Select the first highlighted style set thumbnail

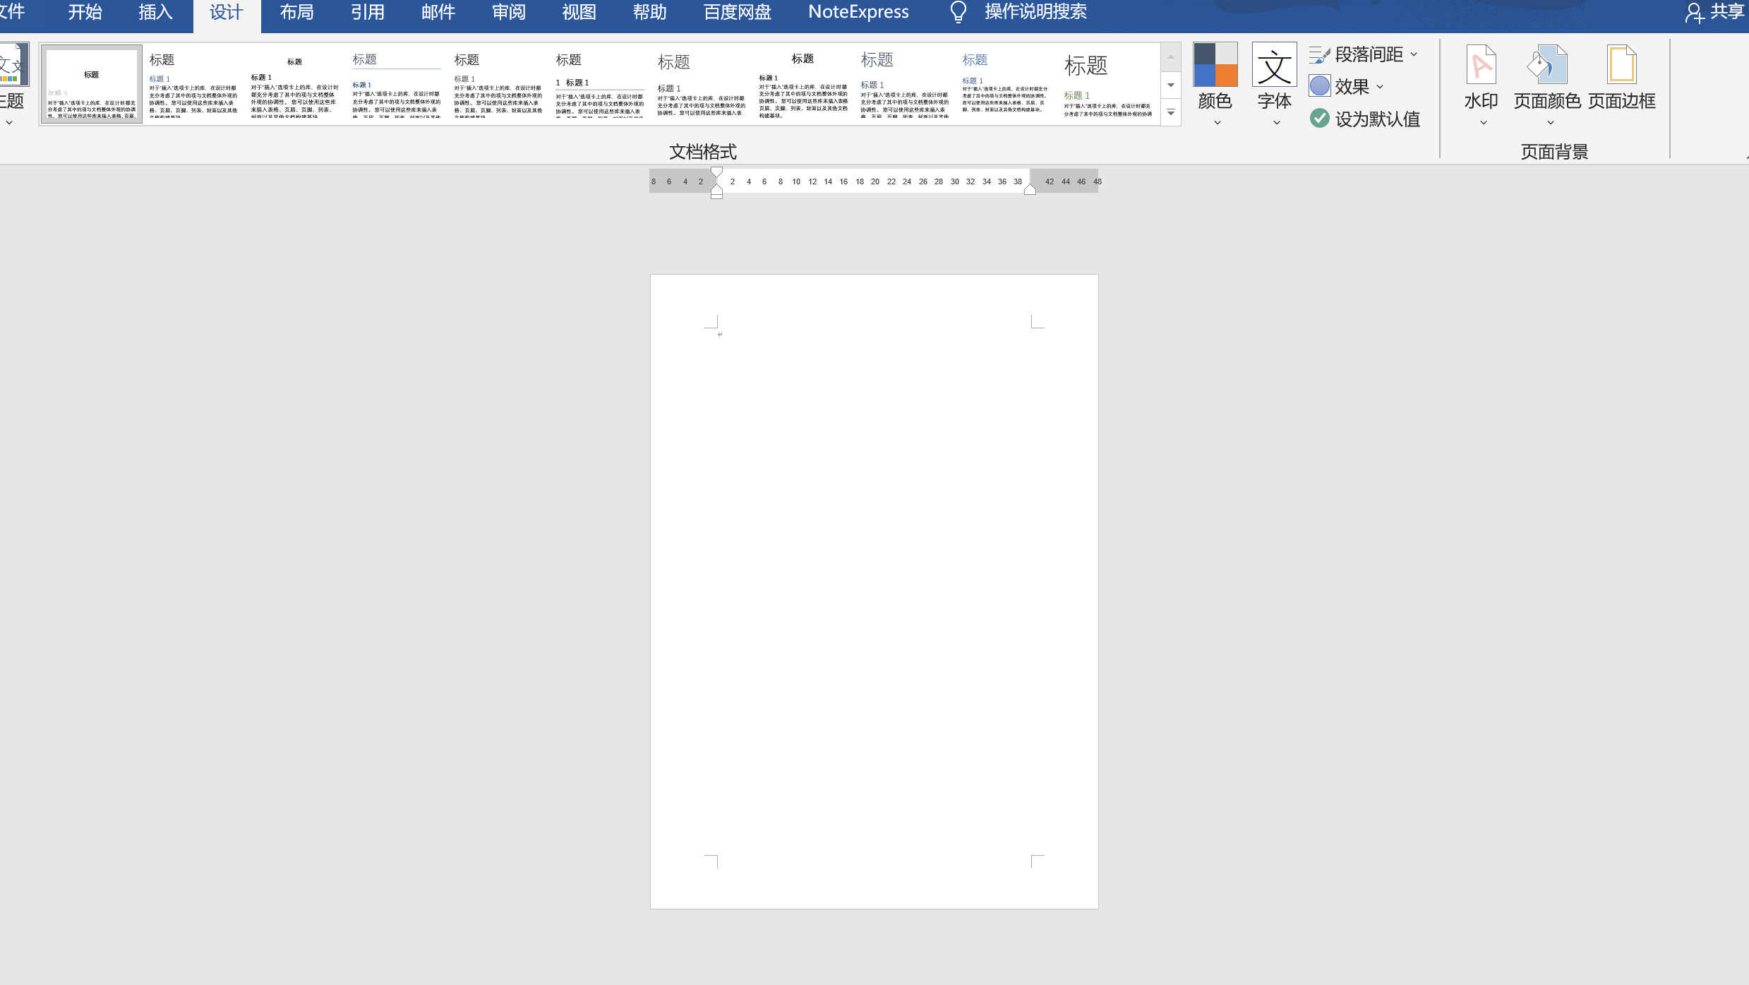click(x=92, y=84)
